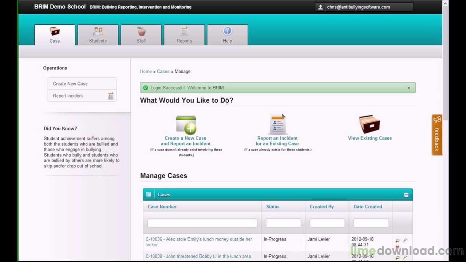
Task: Click the Cases panel grid icon
Action: tap(149, 194)
